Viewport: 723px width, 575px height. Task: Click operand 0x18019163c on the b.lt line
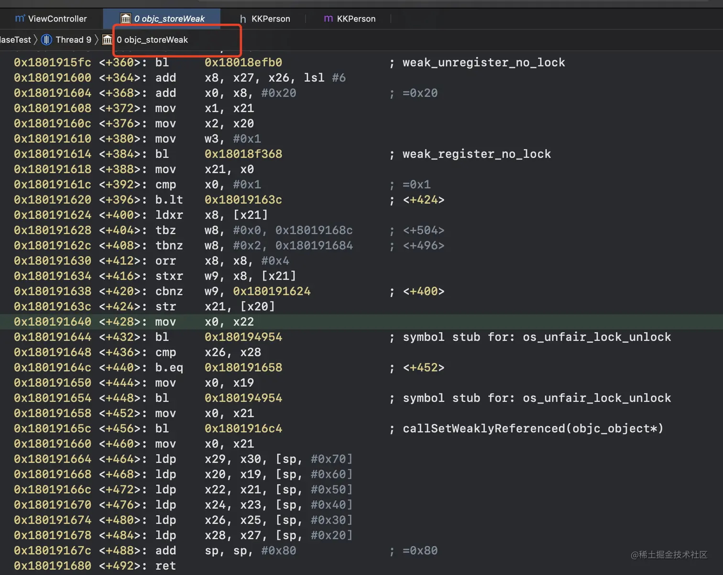[x=243, y=200]
